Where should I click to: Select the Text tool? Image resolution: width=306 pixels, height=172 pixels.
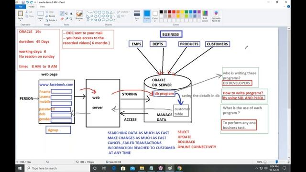tap(71, 13)
